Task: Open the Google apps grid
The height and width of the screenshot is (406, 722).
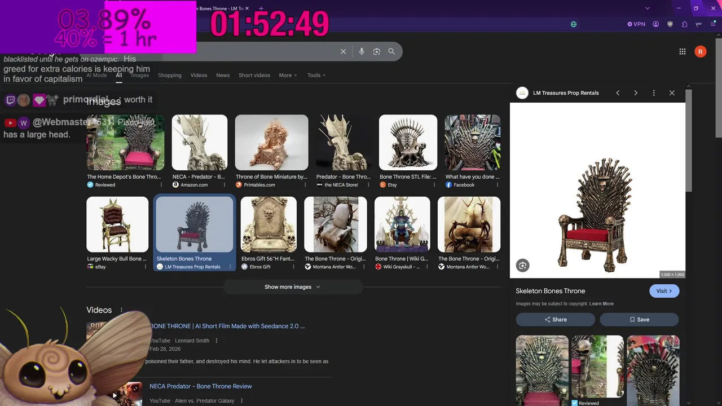Action: (x=683, y=51)
